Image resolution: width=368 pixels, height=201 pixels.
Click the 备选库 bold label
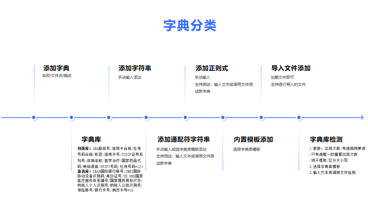(x=84, y=171)
